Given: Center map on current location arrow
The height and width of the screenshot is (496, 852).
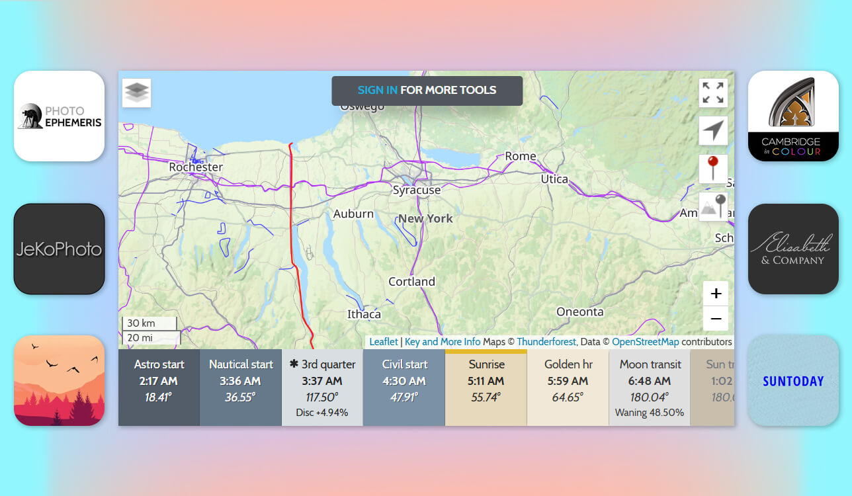Looking at the screenshot, I should (x=713, y=131).
